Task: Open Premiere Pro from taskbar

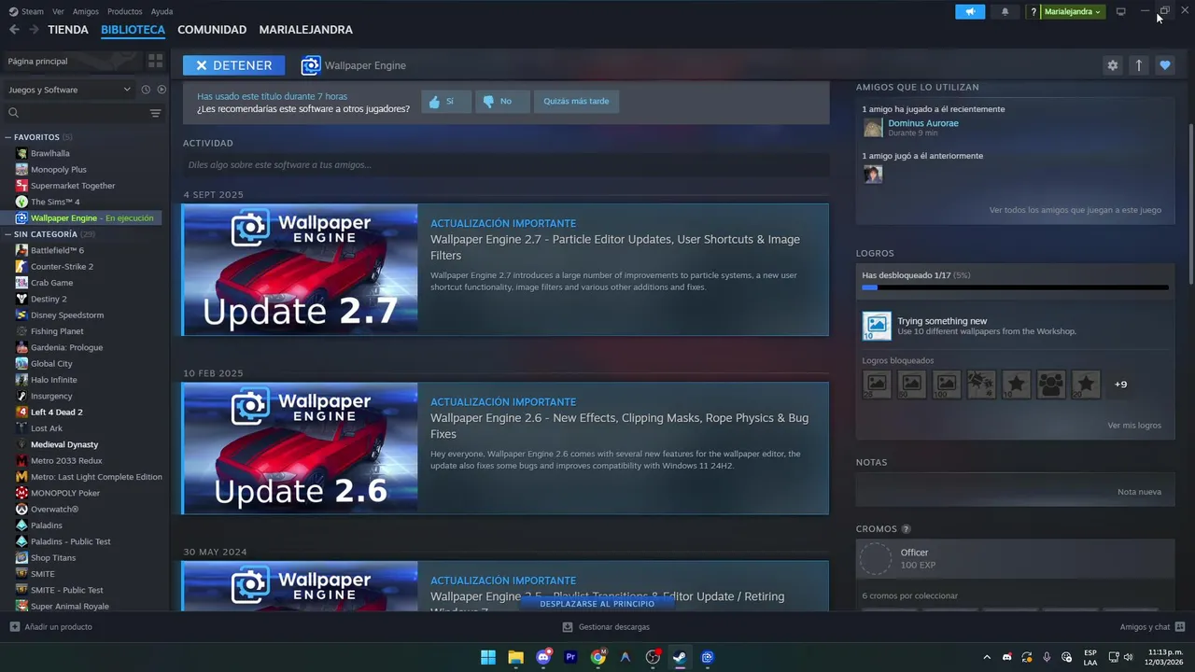Action: click(x=570, y=657)
